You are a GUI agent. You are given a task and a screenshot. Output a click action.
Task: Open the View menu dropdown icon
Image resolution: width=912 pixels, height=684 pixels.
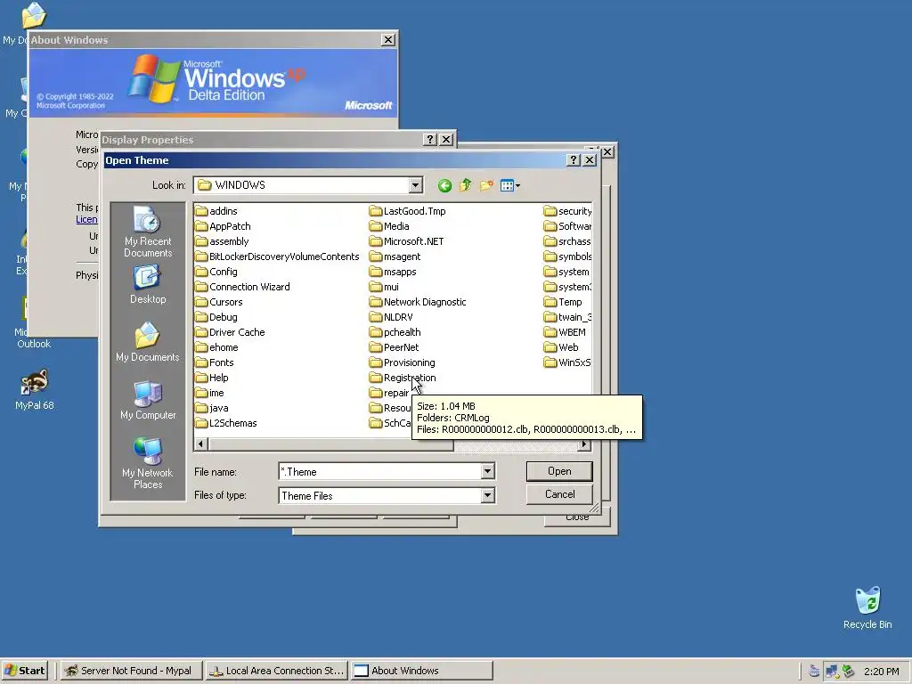[x=510, y=185]
